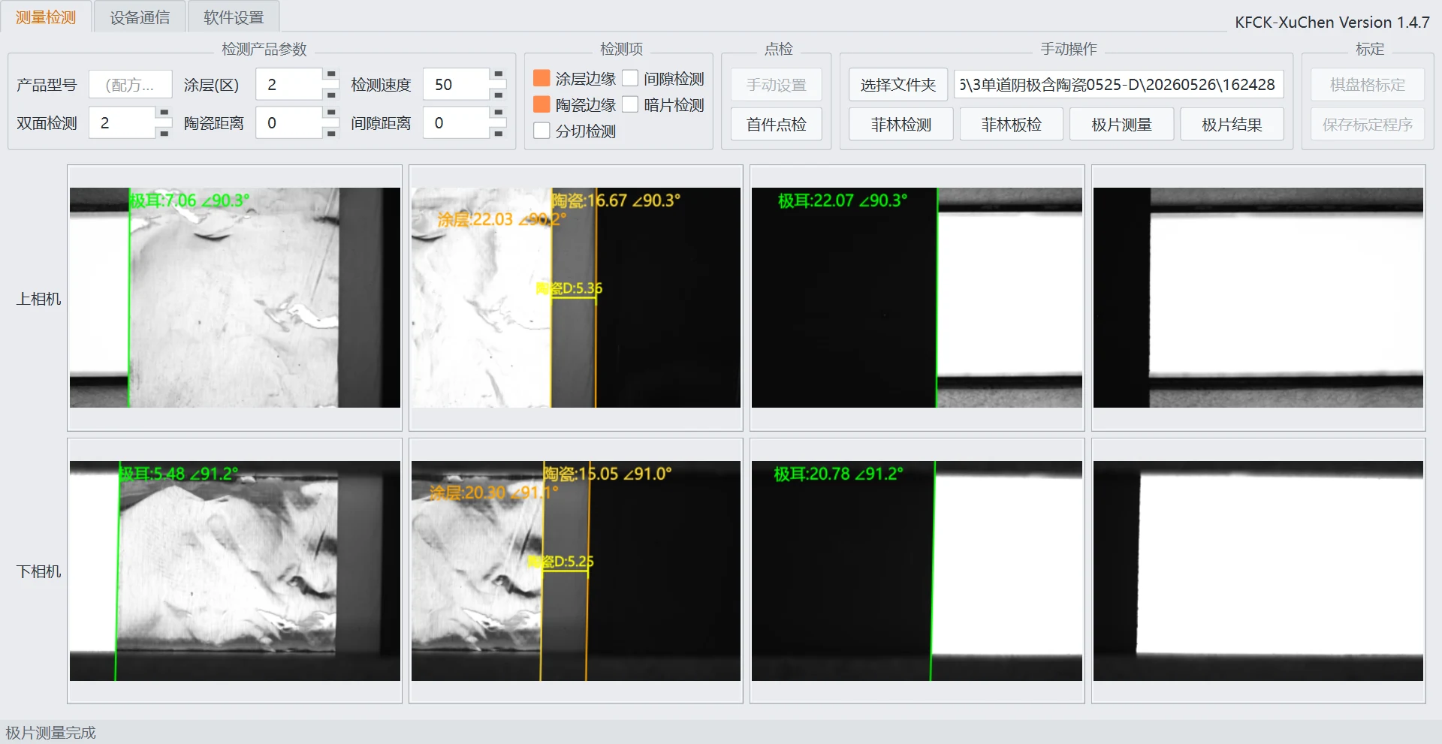Focus the 涂层(区) number field
Image resolution: width=1442 pixels, height=744 pixels.
pos(290,84)
